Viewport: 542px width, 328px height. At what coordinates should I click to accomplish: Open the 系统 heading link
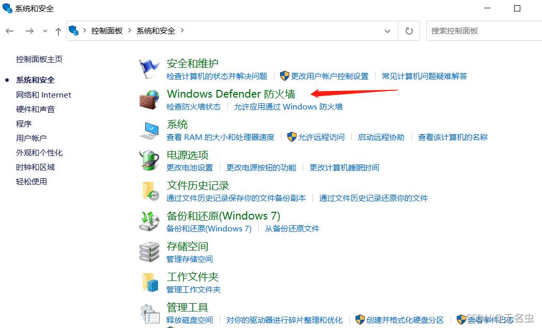(x=177, y=124)
